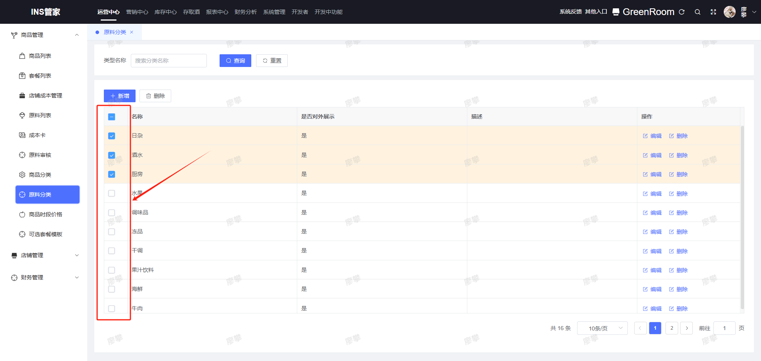
Task: Click the 原料审核 sidebar icon
Action: (x=22, y=155)
